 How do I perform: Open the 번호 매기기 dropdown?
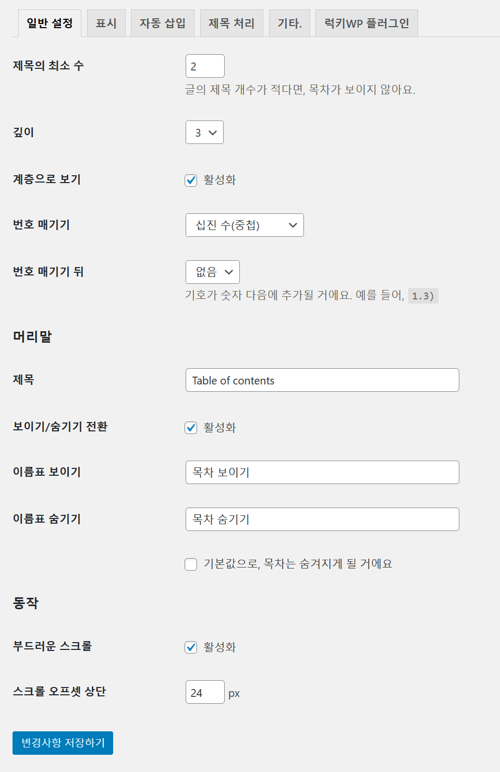245,225
